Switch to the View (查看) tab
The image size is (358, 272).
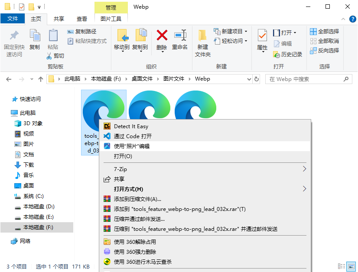pos(82,19)
